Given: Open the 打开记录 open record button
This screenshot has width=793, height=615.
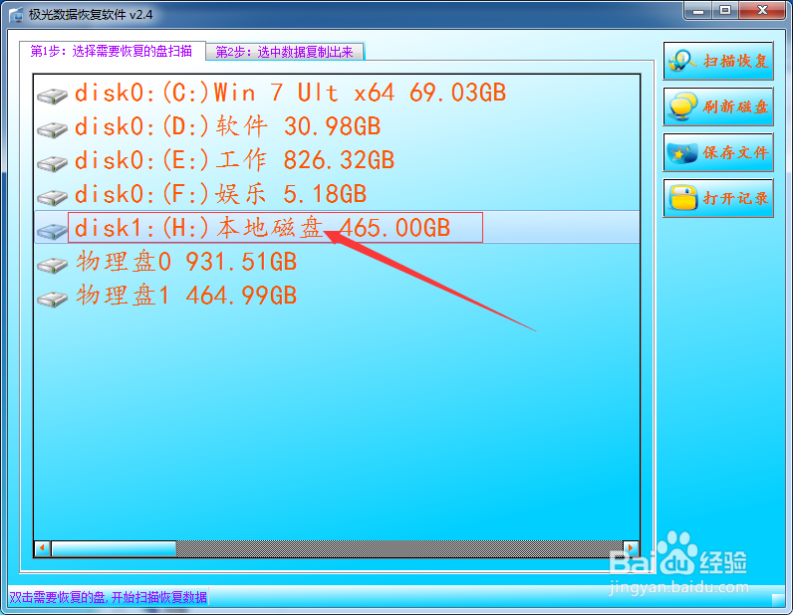Looking at the screenshot, I should [718, 198].
